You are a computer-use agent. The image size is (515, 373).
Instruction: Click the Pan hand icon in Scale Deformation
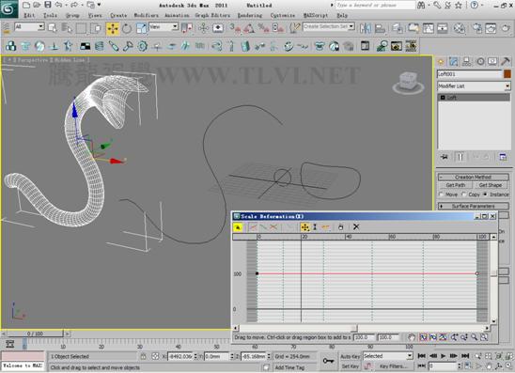pyautogui.click(x=412, y=337)
